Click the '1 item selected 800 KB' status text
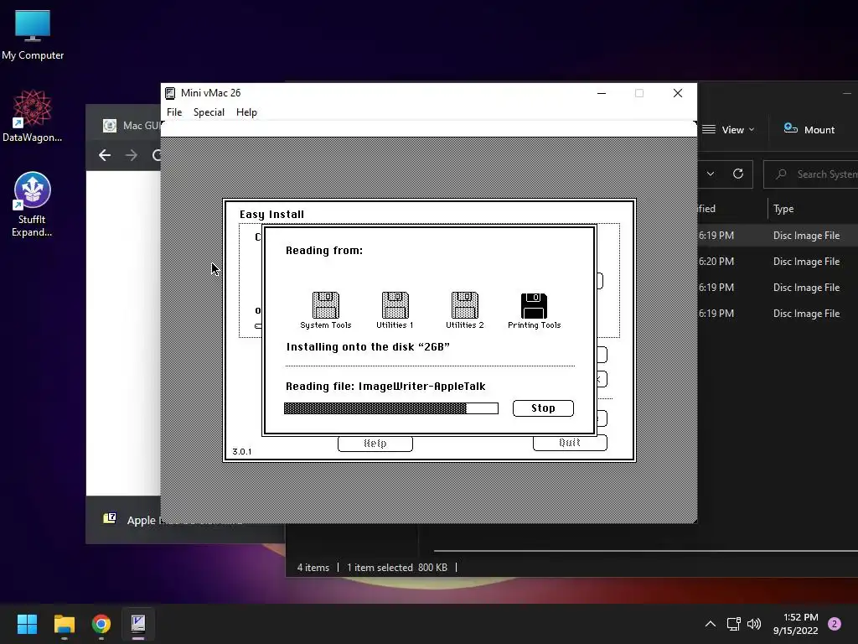 point(396,568)
